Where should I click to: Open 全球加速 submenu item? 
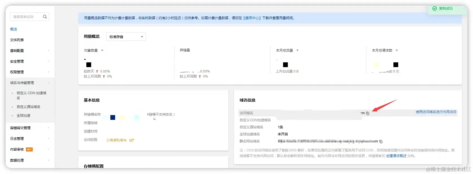point(23,115)
